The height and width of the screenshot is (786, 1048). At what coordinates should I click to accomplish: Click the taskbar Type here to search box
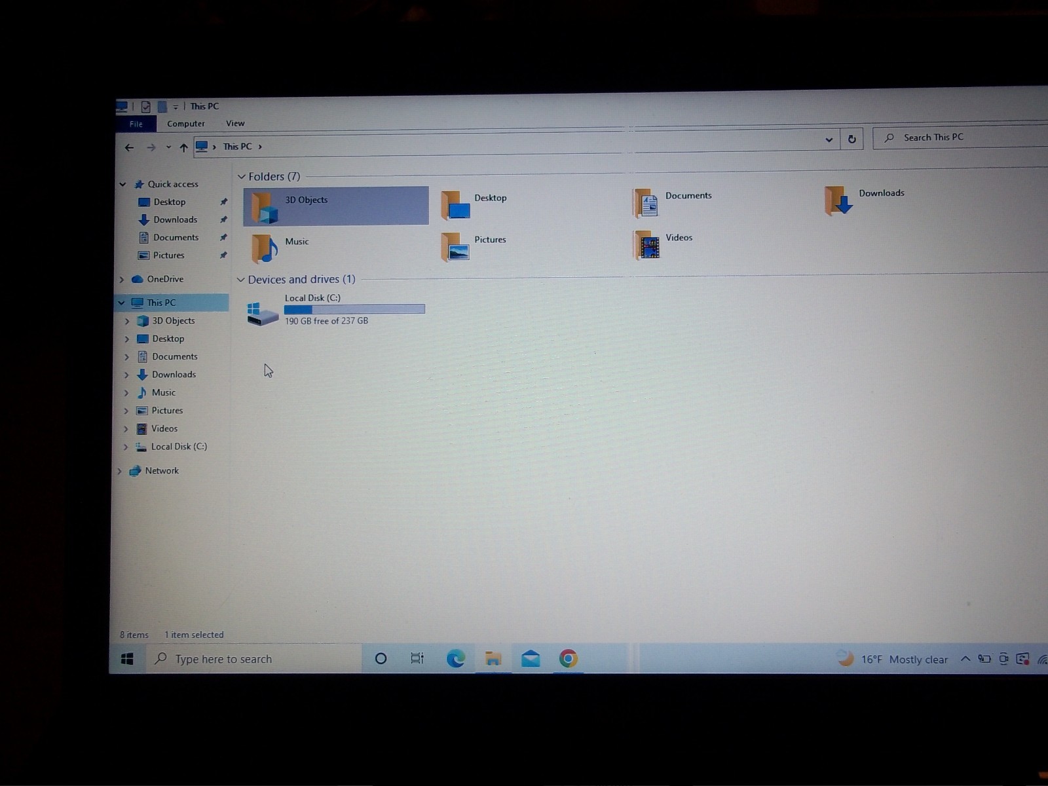click(254, 659)
